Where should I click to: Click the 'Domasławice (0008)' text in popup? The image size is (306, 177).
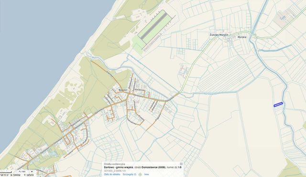click(153, 167)
